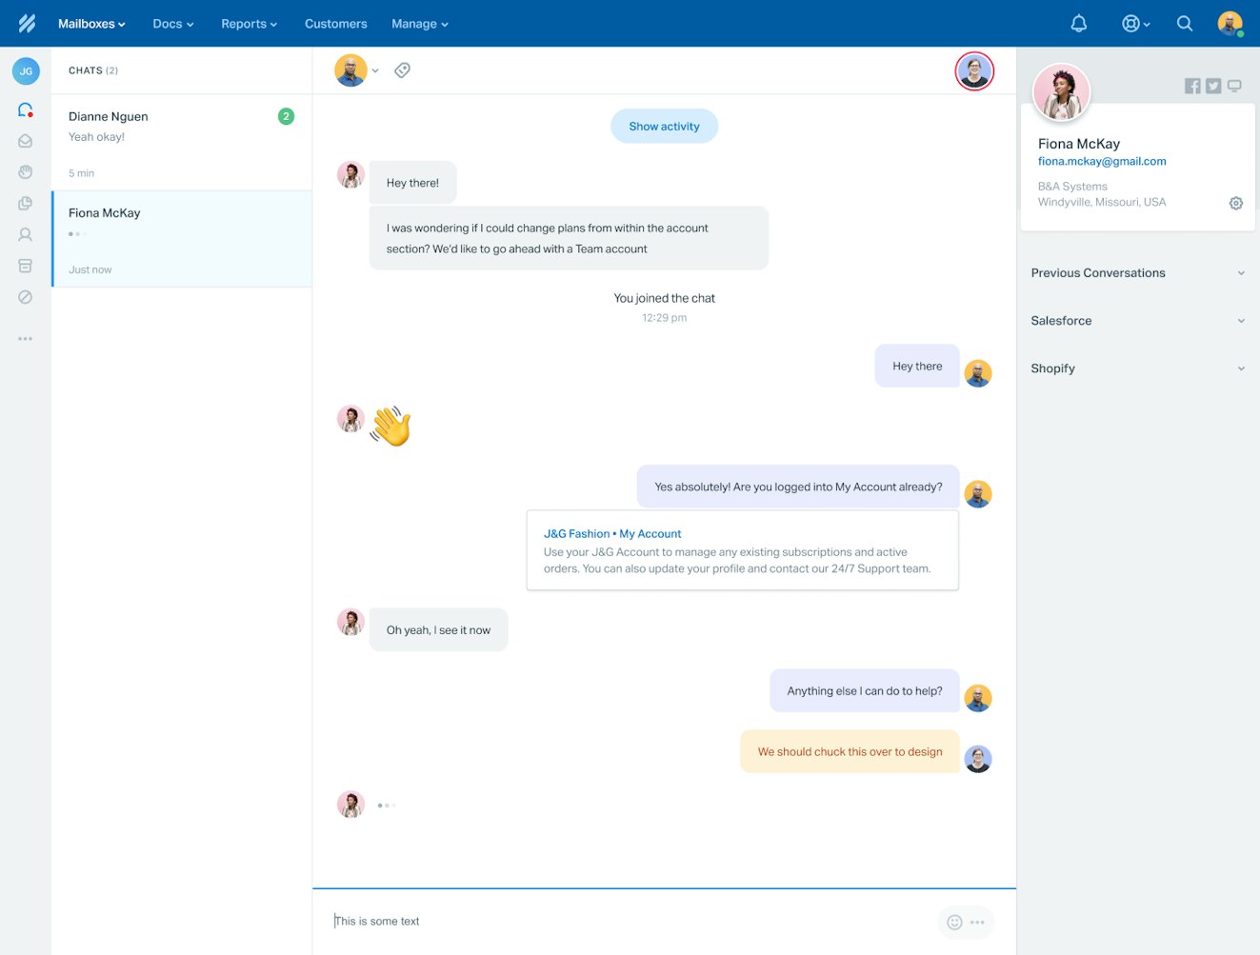This screenshot has height=955, width=1260.
Task: Click the chat icon in left sidebar
Action: [26, 110]
